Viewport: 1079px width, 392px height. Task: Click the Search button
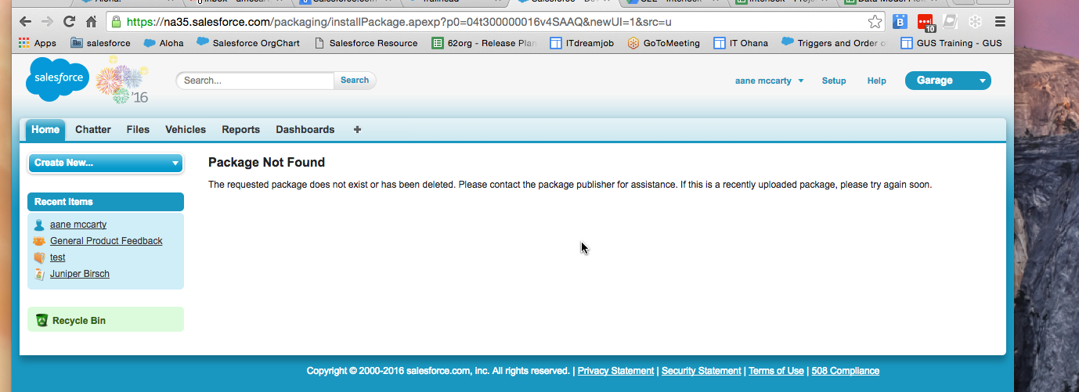[x=355, y=81]
